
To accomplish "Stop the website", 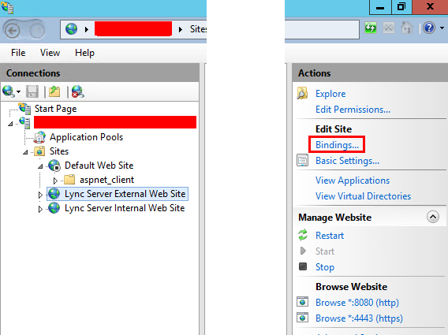I will [x=325, y=267].
